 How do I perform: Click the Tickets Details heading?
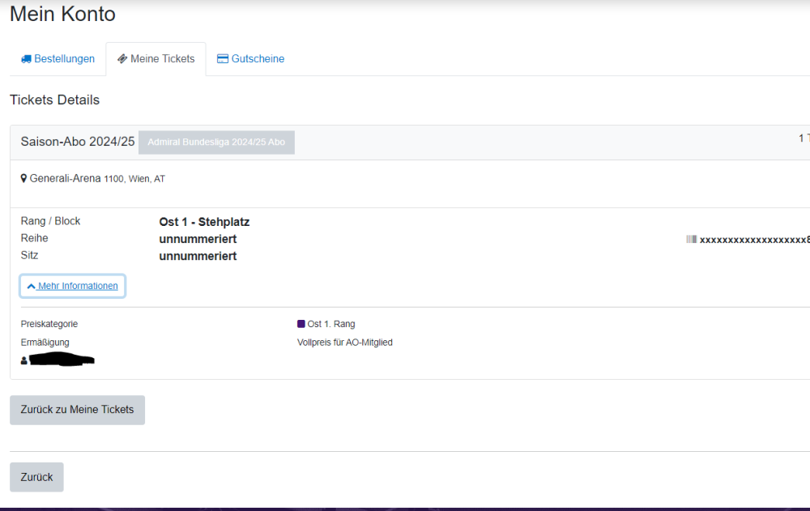54,100
